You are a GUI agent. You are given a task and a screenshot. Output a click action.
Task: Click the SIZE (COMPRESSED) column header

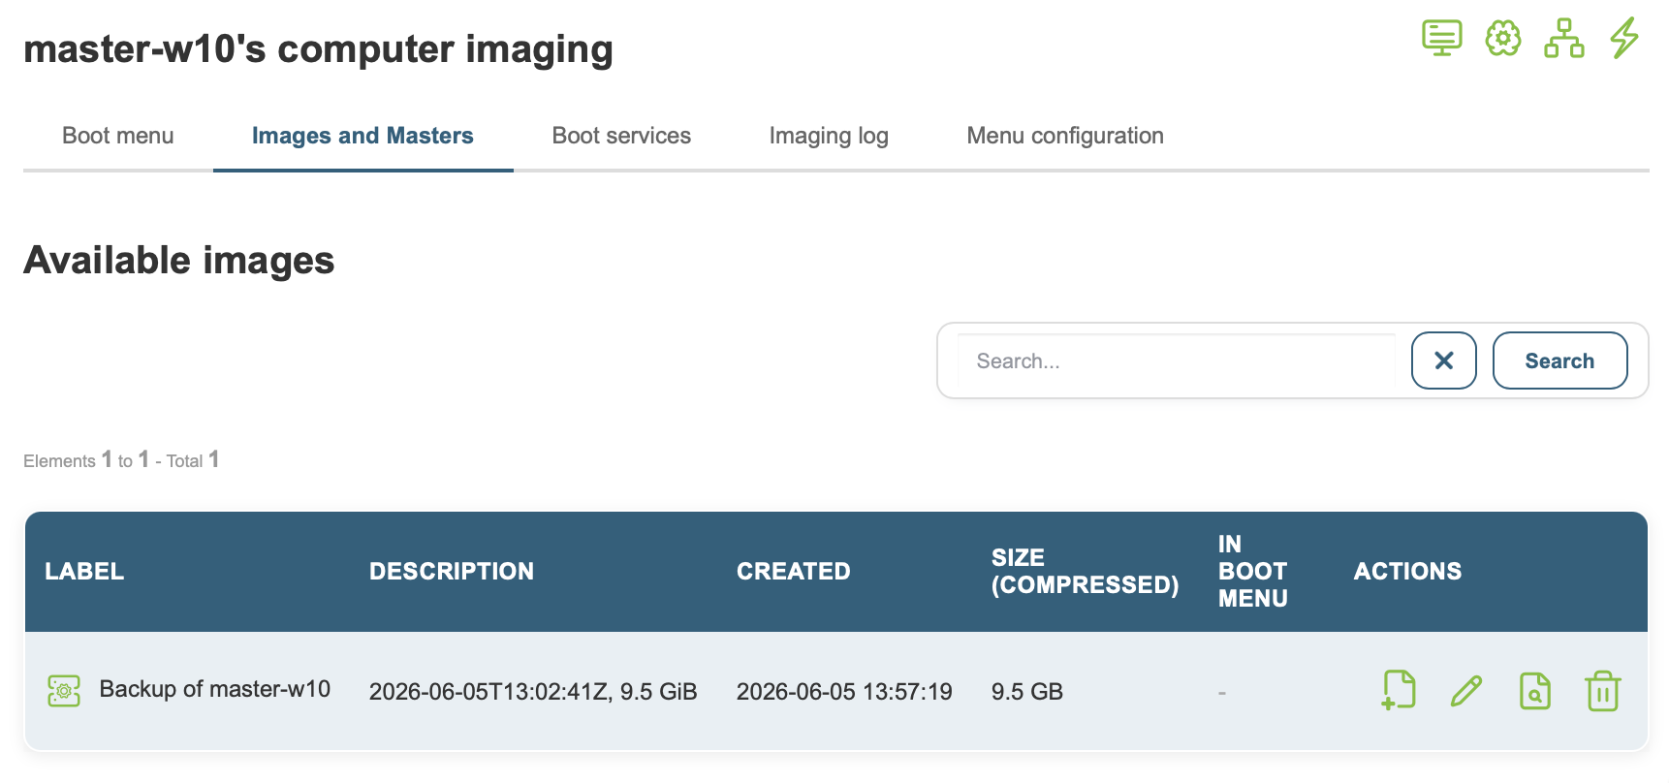(1085, 572)
